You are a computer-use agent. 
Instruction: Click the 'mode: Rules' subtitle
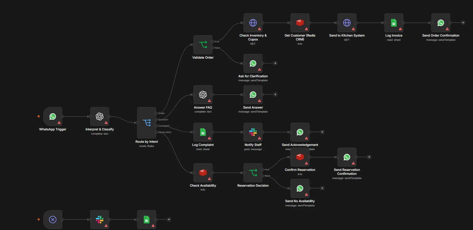click(x=147, y=146)
